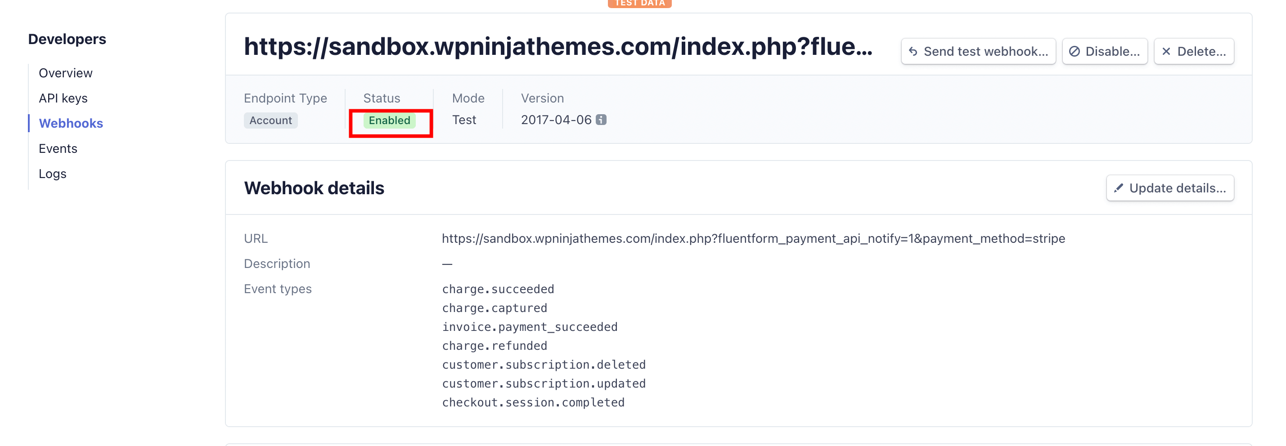Select the Webhooks sidebar item
Screen dimensions: 1286x446
71,123
